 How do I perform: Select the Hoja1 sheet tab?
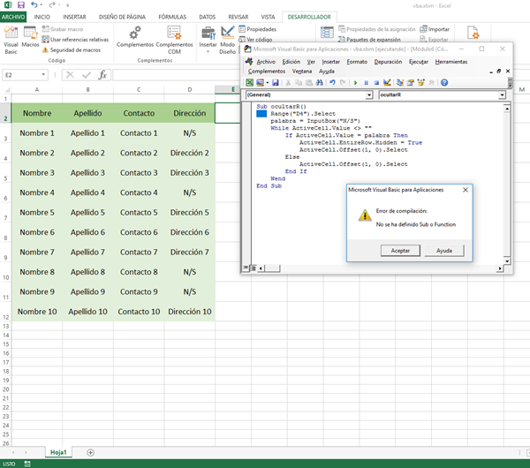[59, 452]
